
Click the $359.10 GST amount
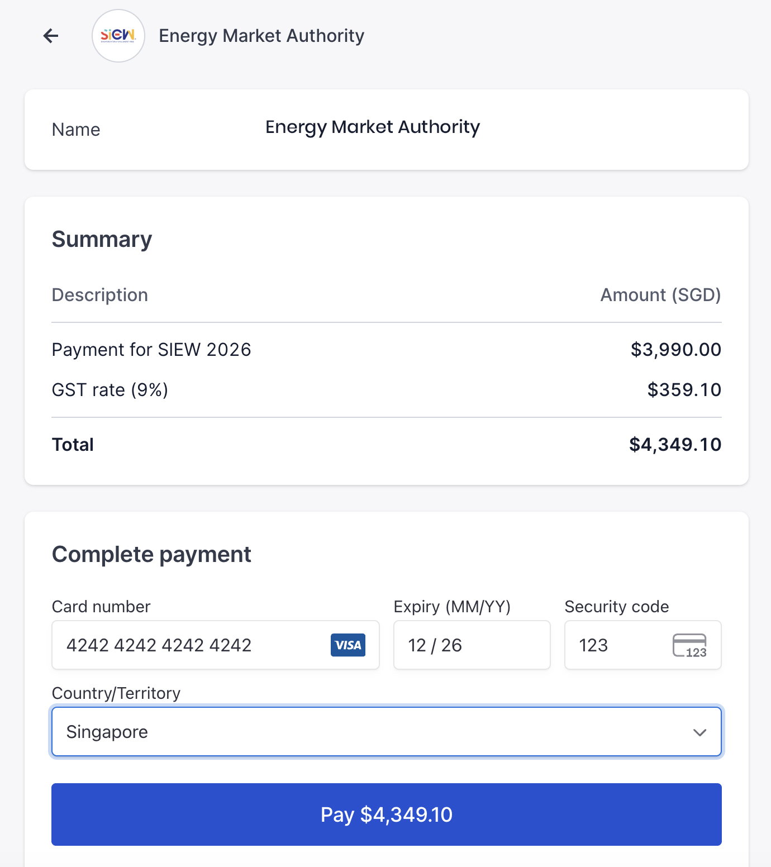684,390
